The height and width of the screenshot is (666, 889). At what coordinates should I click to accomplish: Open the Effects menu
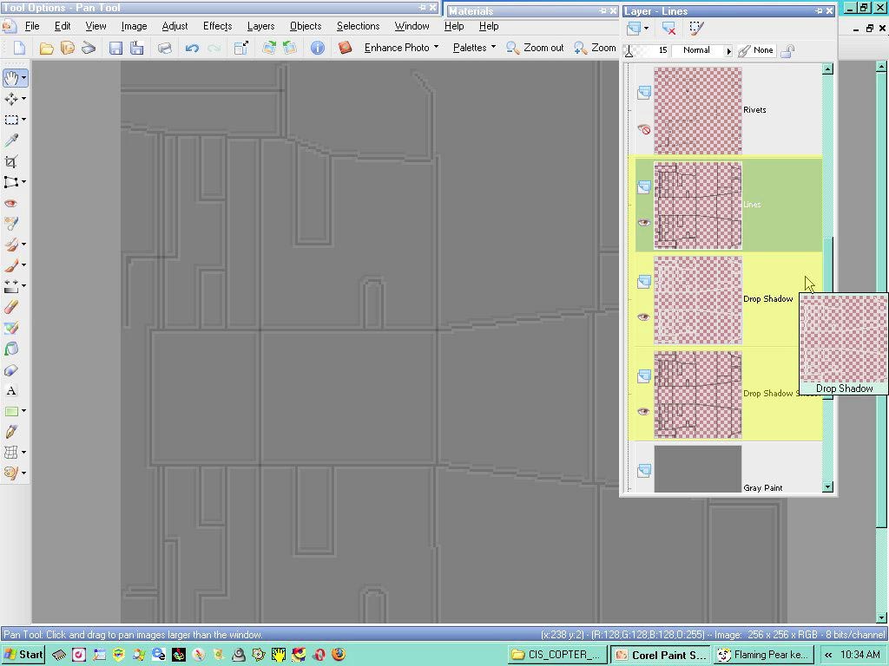(x=218, y=26)
